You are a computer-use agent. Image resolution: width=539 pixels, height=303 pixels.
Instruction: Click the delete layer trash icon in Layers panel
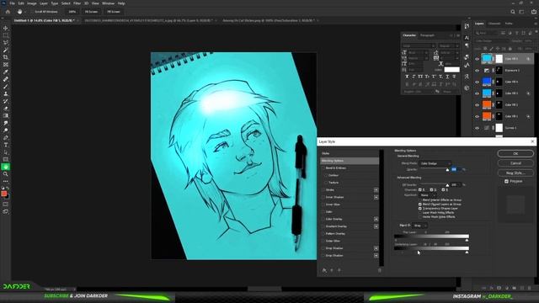(x=530, y=288)
